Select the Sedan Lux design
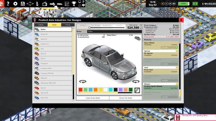This screenshot has height=121, width=216. [x=53, y=44]
